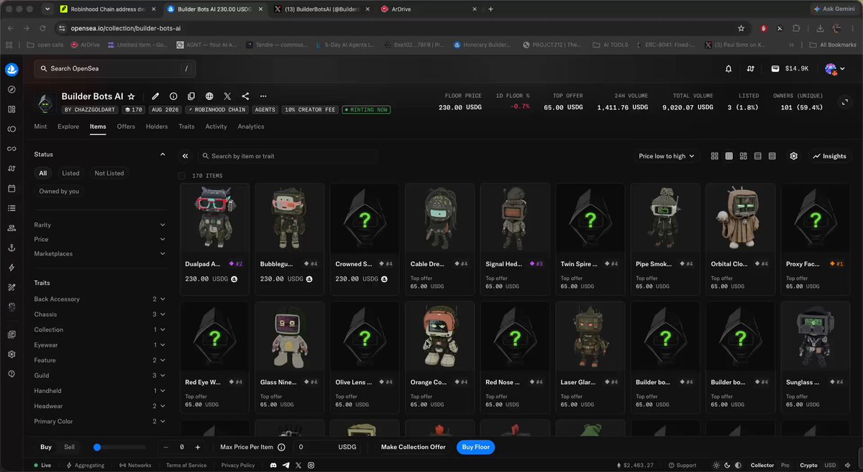Switch to the Activity tab
Viewport: 863px width, 472px height.
[x=216, y=127]
